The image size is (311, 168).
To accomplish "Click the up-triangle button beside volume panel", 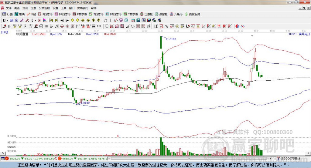I will [x=3, y=153].
